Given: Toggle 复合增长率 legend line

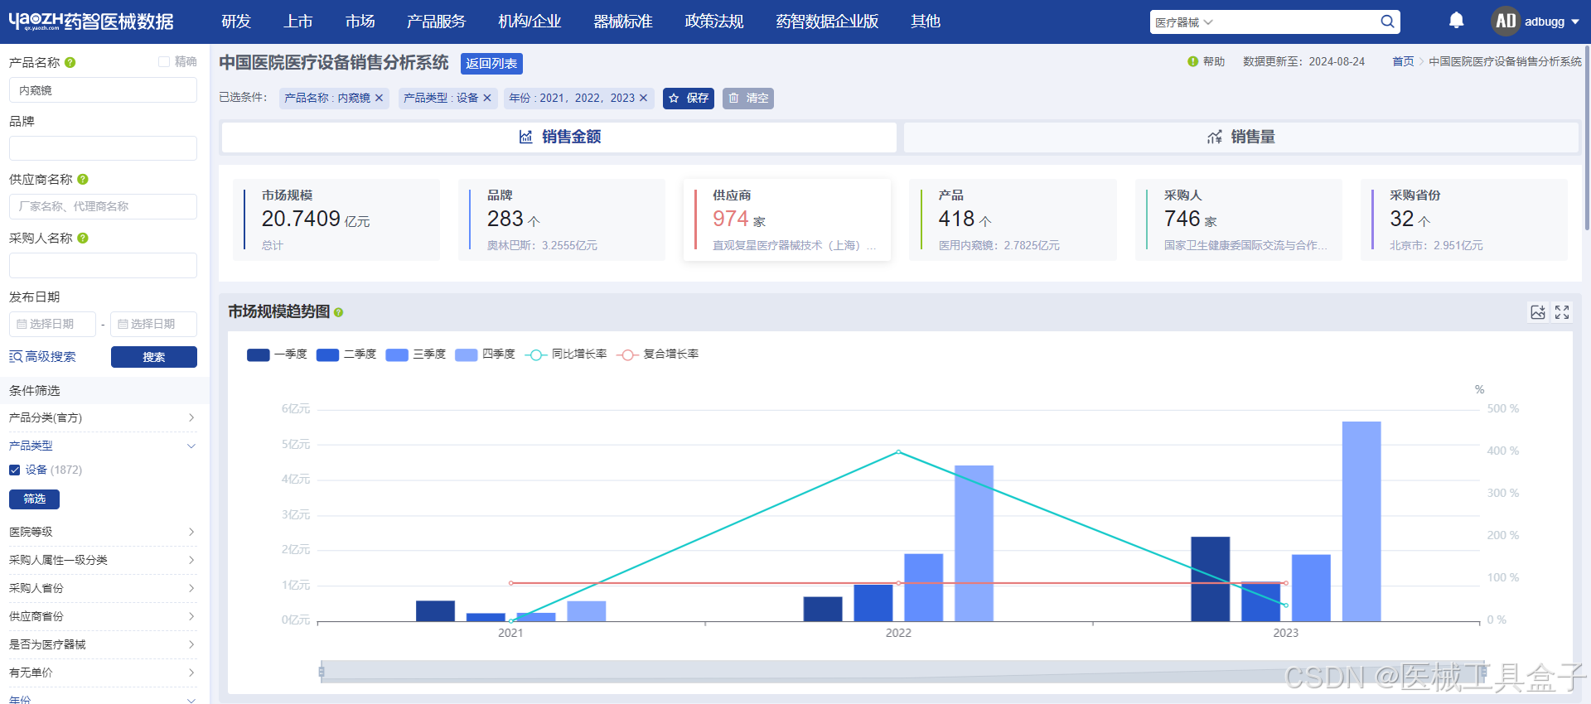Looking at the screenshot, I should click(658, 354).
